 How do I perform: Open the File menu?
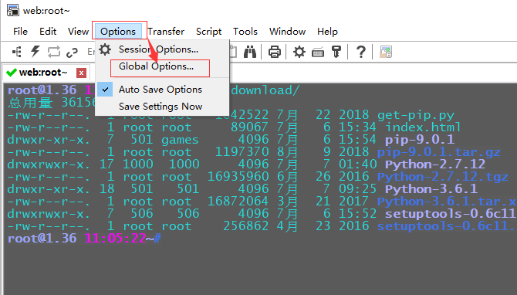coord(20,32)
